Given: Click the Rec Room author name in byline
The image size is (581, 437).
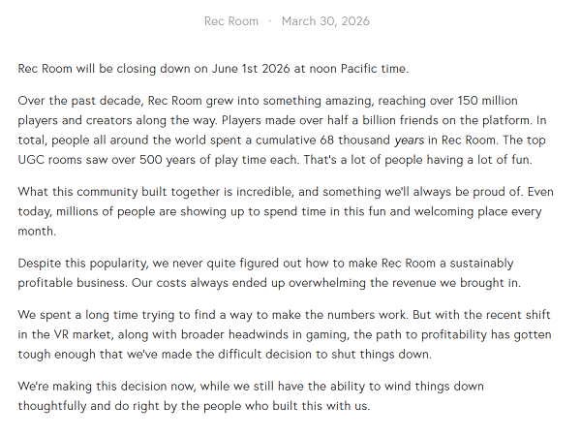Looking at the screenshot, I should (230, 21).
